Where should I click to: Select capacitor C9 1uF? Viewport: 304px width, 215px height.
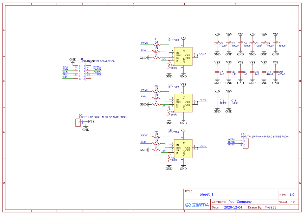pos(240,72)
